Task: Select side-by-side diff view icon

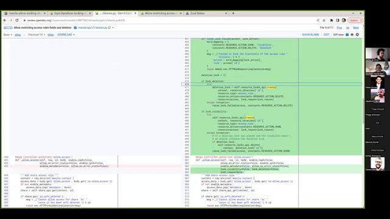Action: (347, 35)
